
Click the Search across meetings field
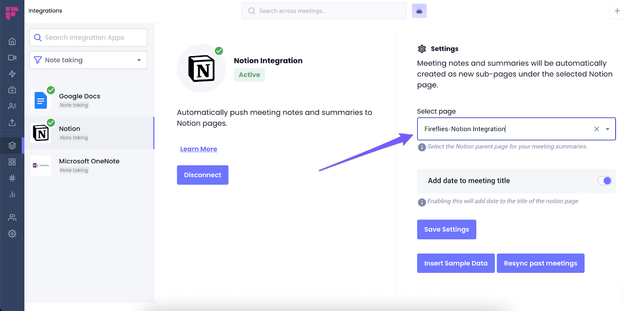324,11
